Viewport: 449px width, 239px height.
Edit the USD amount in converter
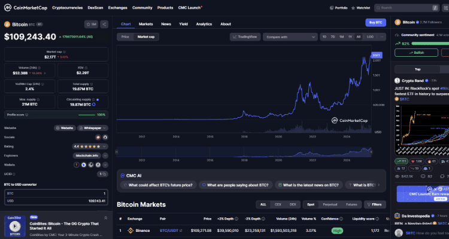point(56,201)
